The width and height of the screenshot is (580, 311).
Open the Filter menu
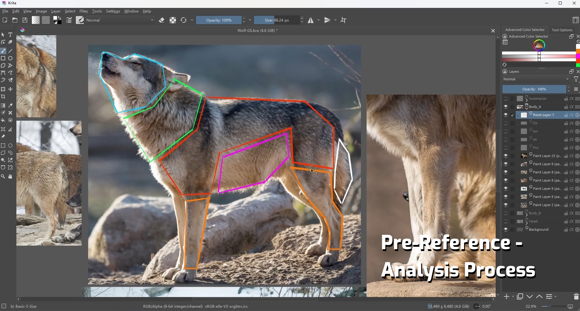(84, 11)
